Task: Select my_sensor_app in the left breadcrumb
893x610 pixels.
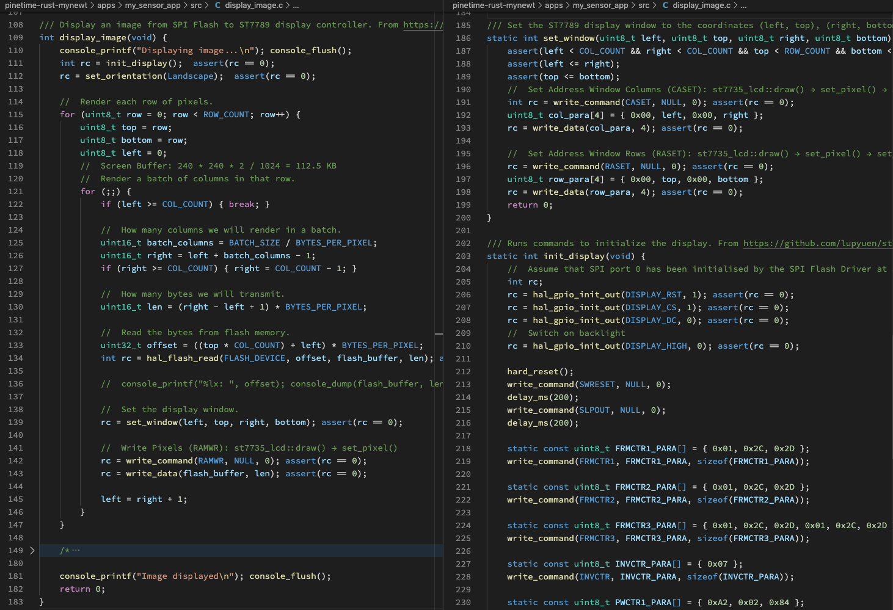Action: 153,5
